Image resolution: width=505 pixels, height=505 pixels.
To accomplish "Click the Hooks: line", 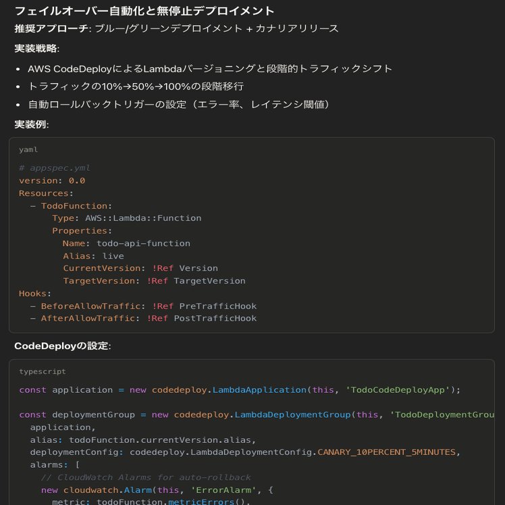I will (x=35, y=294).
